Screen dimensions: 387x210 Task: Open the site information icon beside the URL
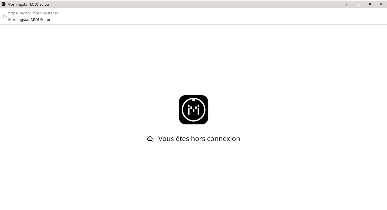(x=5, y=16)
